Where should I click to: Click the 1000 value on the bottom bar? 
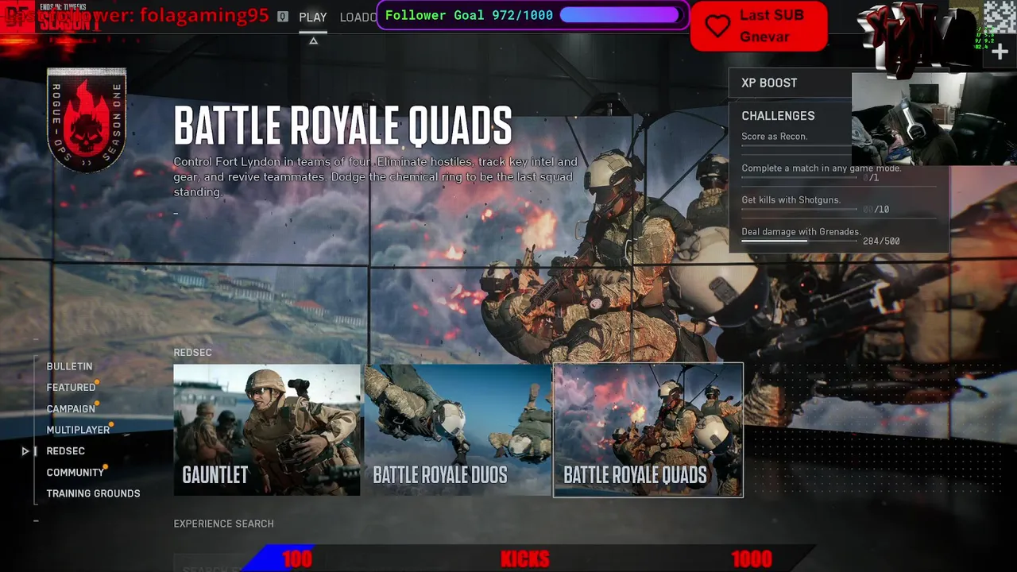[752, 559]
